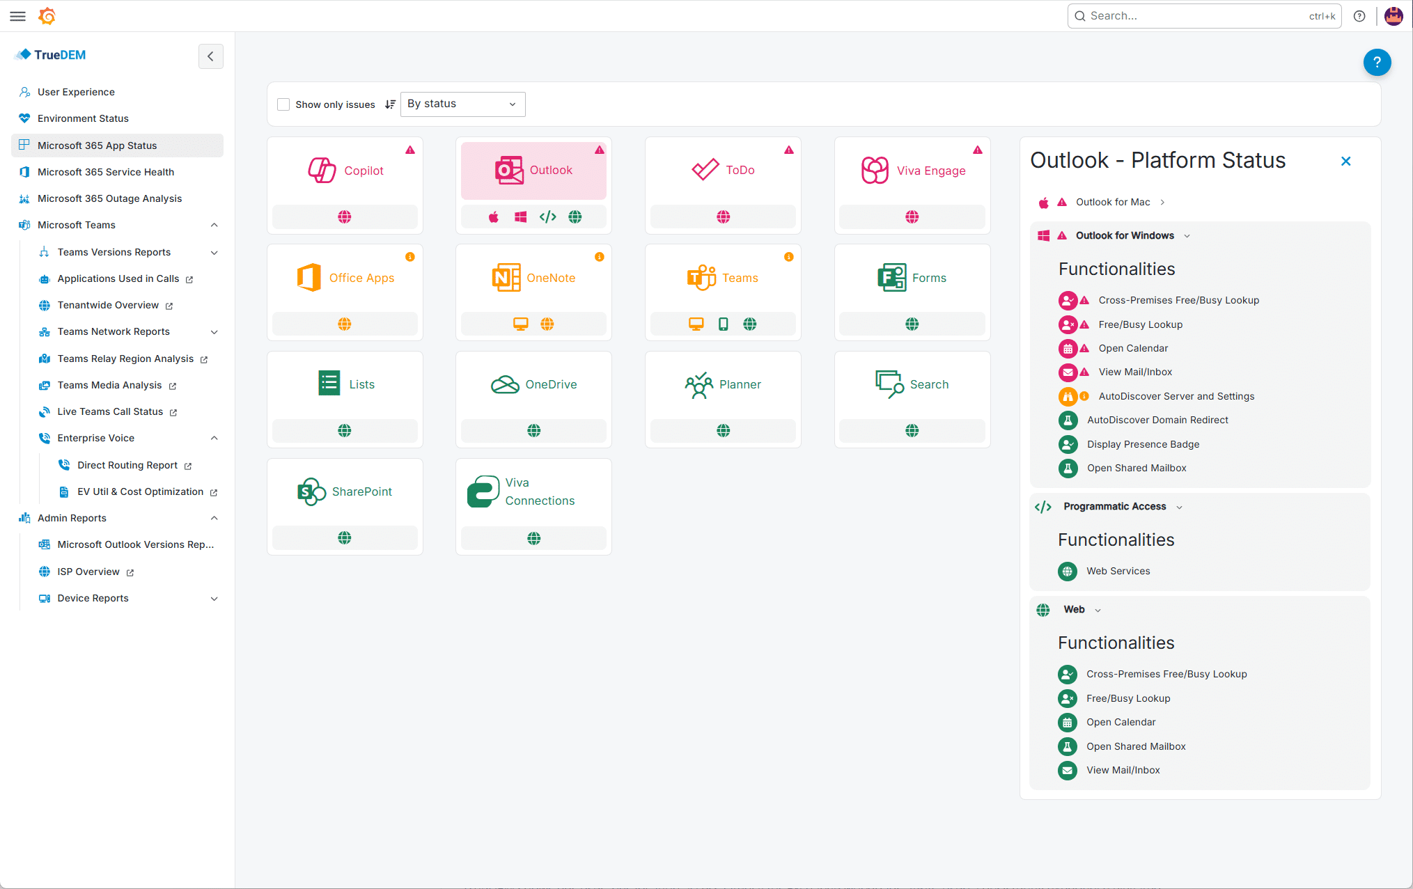Click the programmatic access icon under Outlook

[x=548, y=217]
